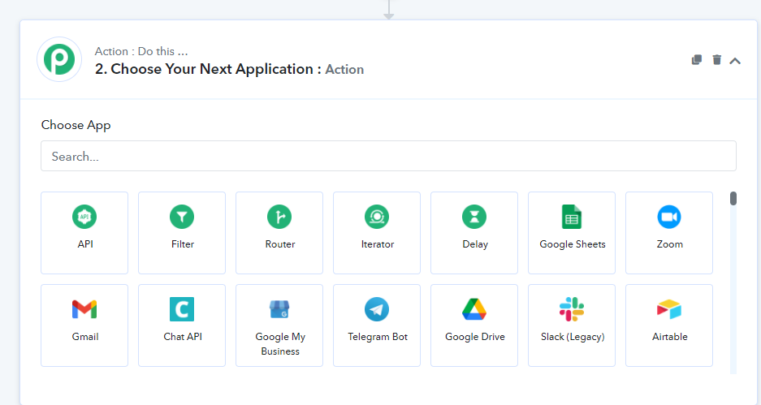Pick the Telegram Bot icon
761x405 pixels.
coord(377,309)
